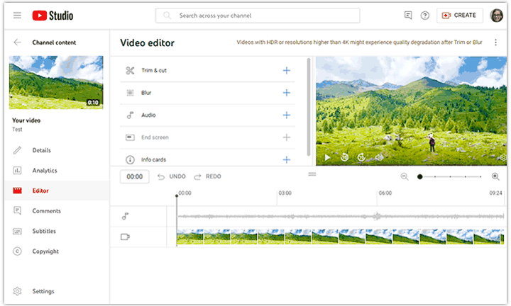Screen dimensions: 511x306
Task: Open the send feedback icon in header
Action: [408, 16]
